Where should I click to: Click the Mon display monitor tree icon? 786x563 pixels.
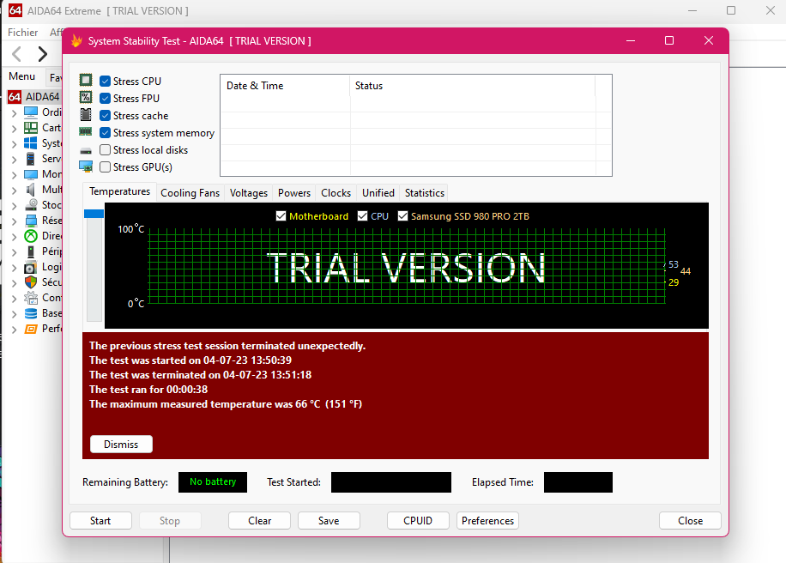click(x=31, y=174)
